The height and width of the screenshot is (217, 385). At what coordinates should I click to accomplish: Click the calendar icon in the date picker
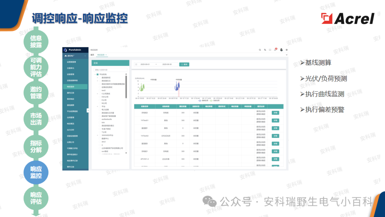pos(137,64)
